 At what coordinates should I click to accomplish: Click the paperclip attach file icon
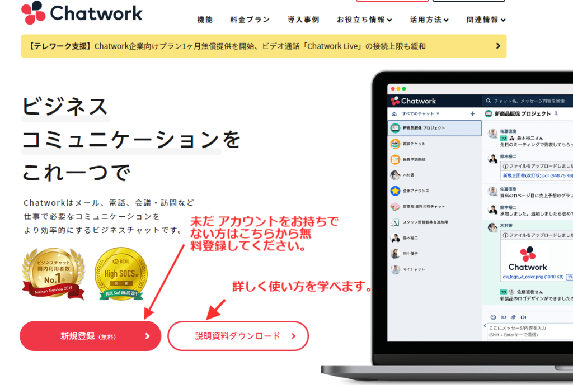tap(513, 317)
